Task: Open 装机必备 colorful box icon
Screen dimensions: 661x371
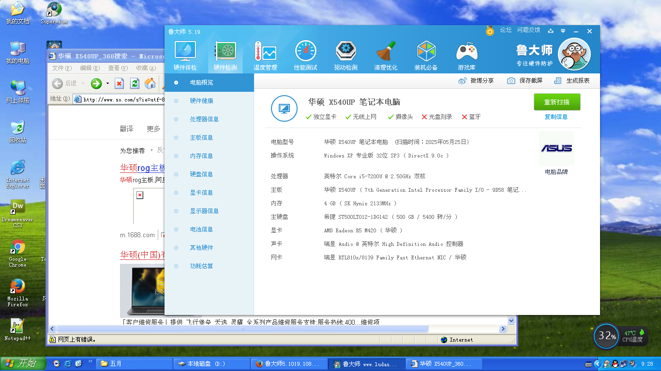Action: point(426,51)
